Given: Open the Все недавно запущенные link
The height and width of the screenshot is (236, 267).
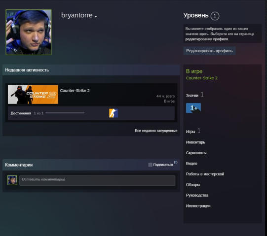Looking at the screenshot, I should (156, 131).
